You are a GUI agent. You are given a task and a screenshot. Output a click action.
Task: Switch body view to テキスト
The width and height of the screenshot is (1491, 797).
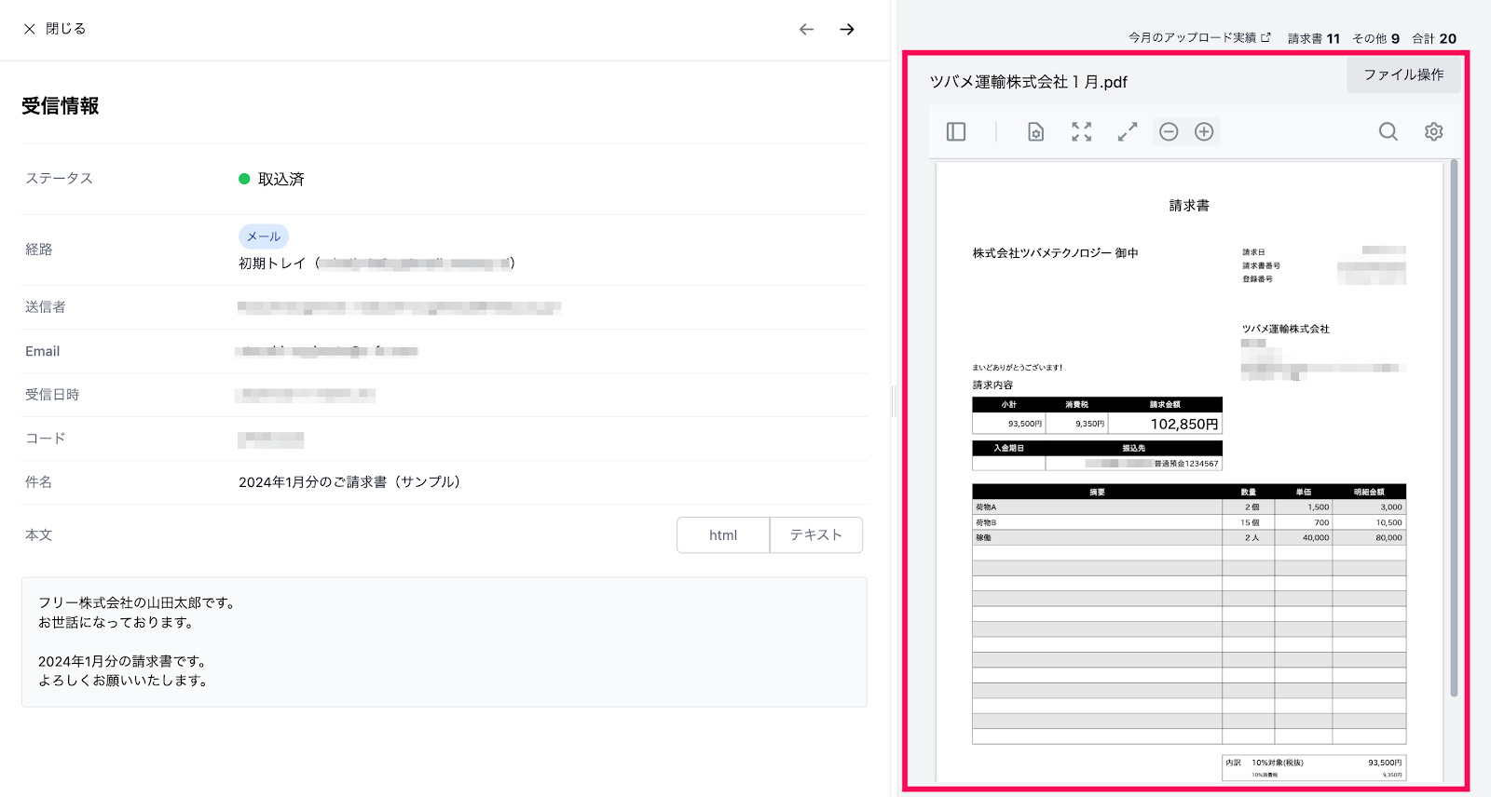tap(816, 535)
